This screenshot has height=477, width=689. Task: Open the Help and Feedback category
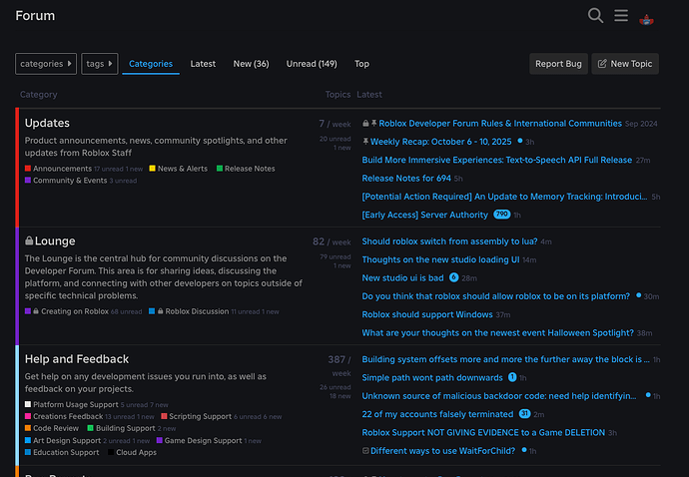pyautogui.click(x=77, y=359)
